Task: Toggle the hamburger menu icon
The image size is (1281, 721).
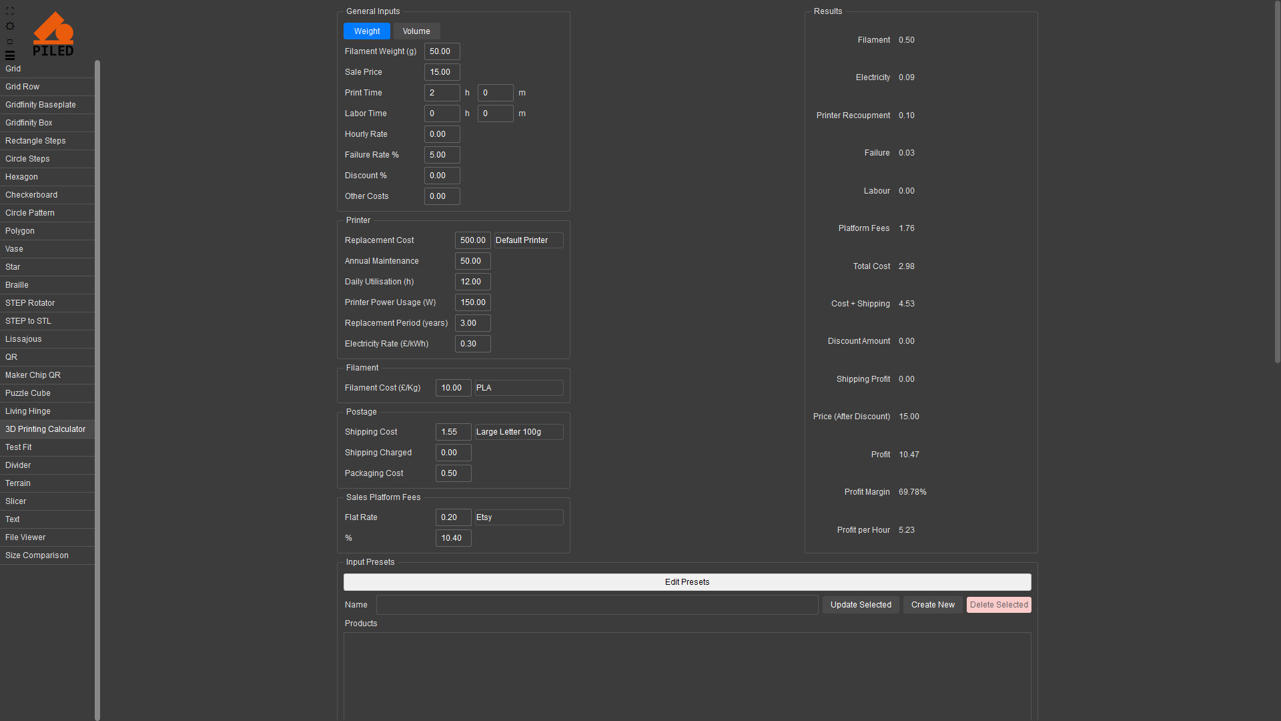Action: 10,55
